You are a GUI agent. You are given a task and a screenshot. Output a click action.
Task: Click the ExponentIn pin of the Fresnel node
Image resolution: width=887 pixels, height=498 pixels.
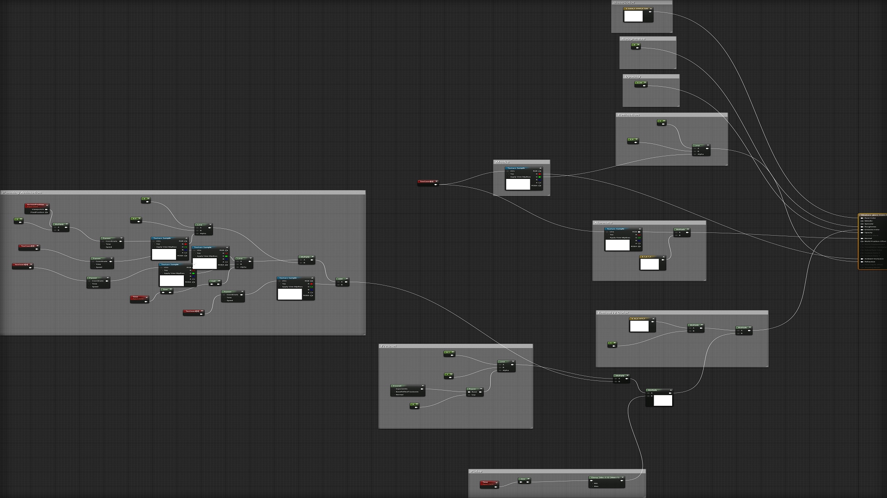coord(394,389)
